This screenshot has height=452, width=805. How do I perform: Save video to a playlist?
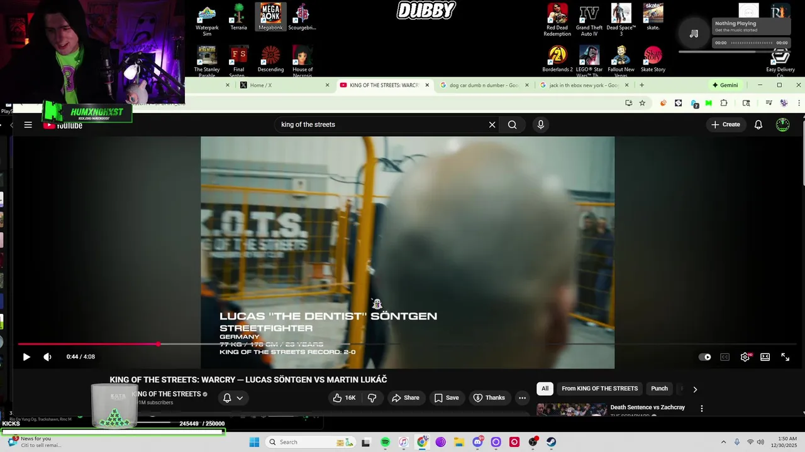click(447, 398)
